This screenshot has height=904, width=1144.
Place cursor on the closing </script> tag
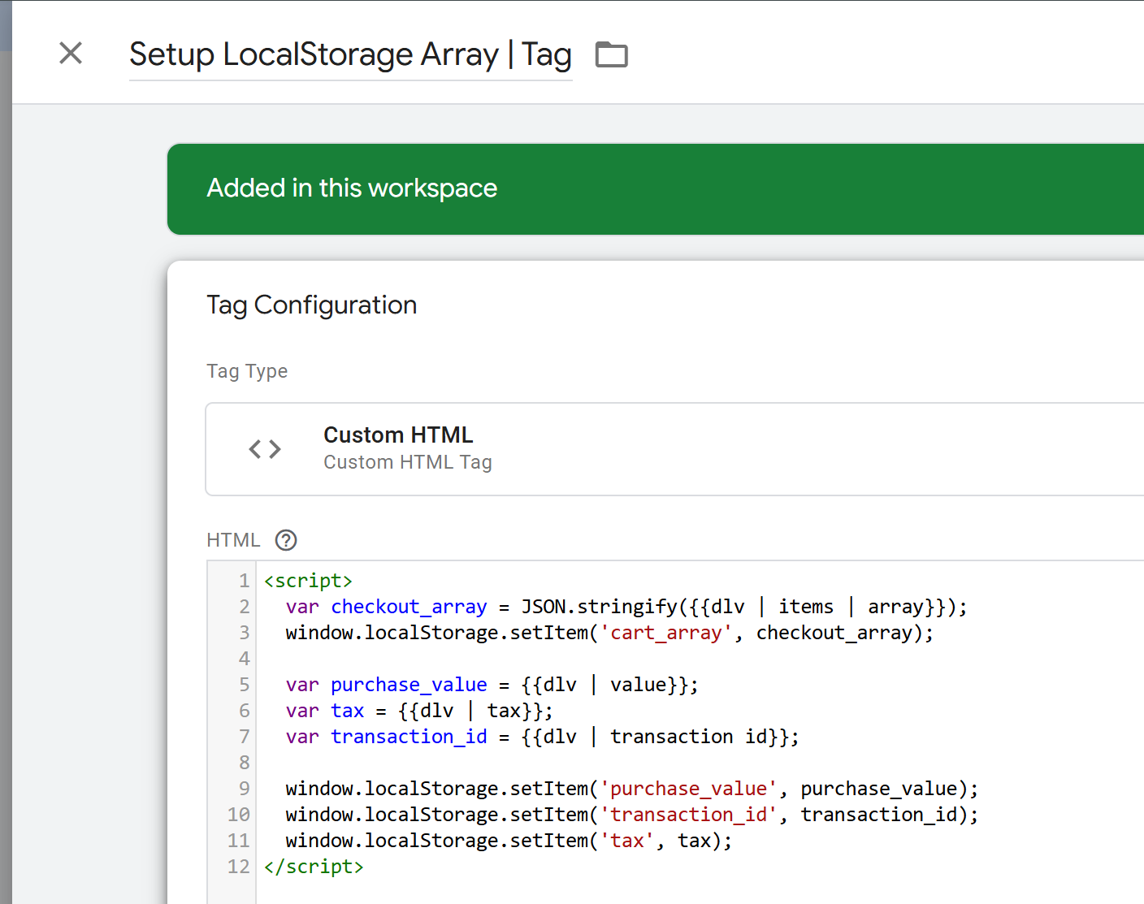coord(314,867)
